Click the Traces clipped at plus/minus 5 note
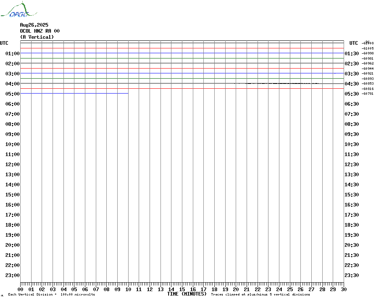This screenshot has width=376, height=300. [260, 294]
